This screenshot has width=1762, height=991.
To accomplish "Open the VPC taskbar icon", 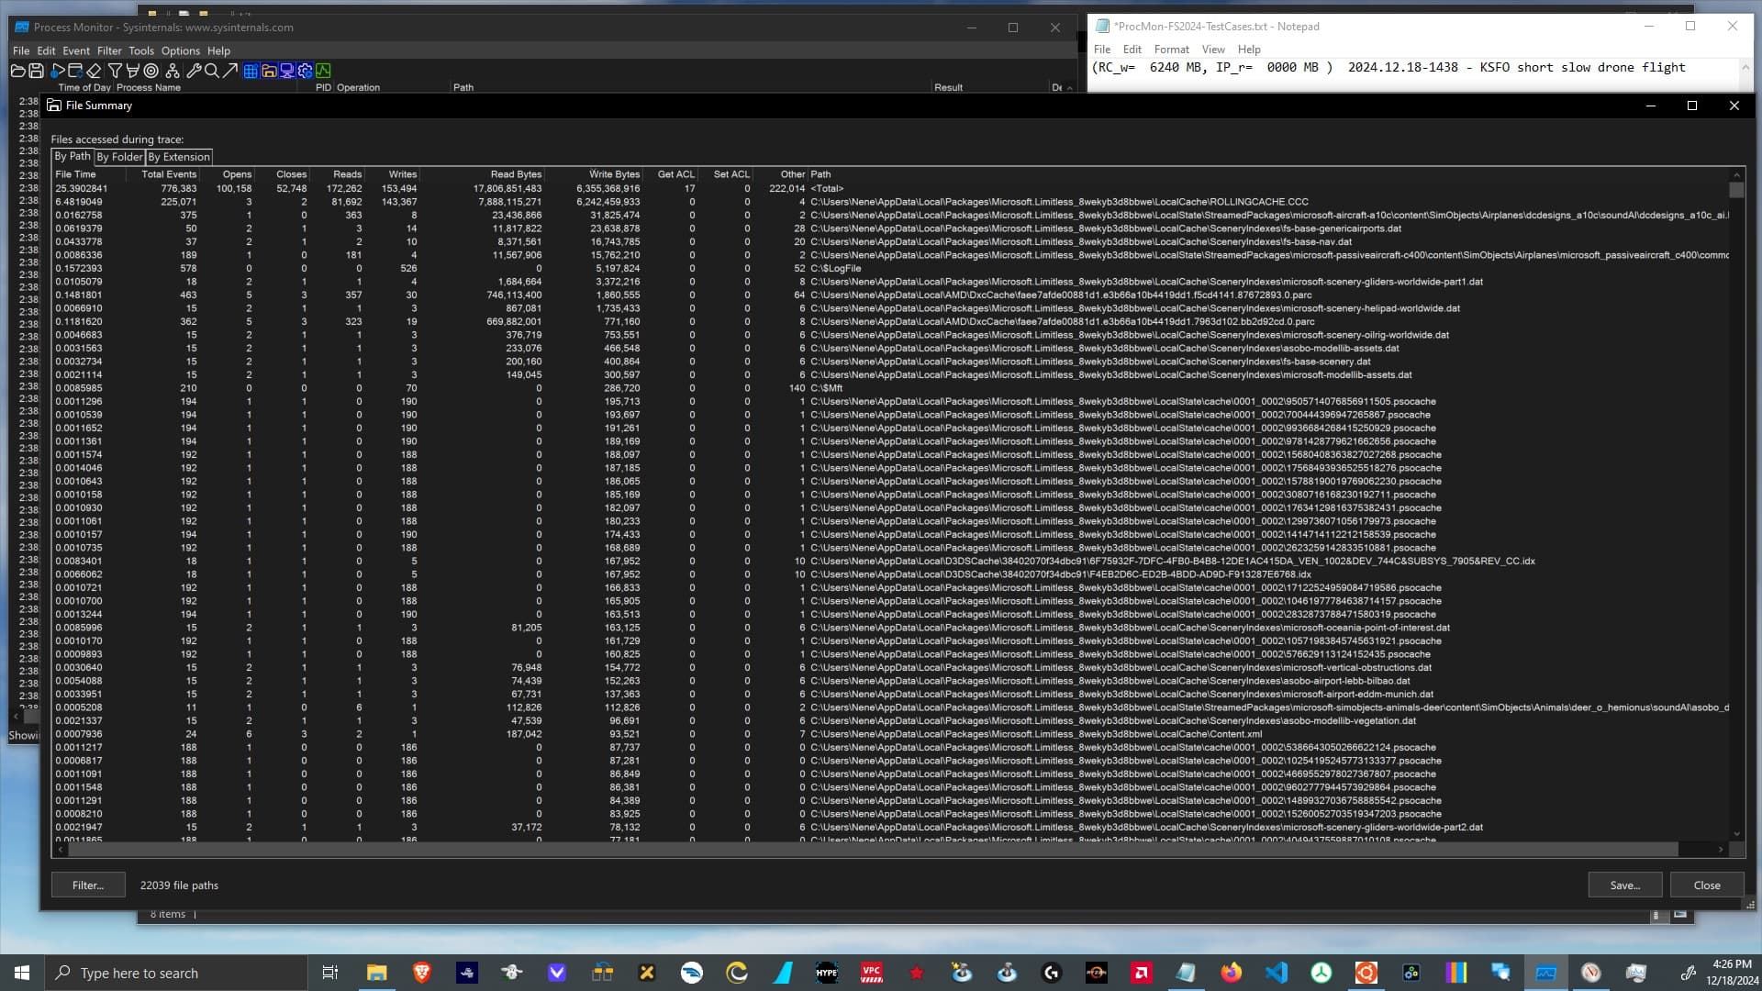I will (x=871, y=973).
